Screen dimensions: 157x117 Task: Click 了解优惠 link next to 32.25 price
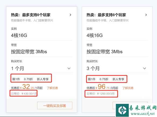[x=52, y=88]
